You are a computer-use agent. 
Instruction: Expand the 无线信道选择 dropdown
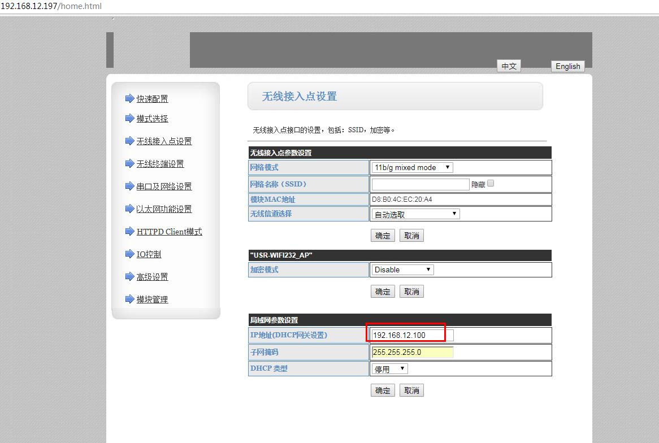pyautogui.click(x=415, y=214)
